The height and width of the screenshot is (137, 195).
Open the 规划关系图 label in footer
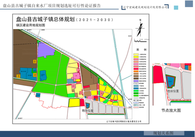point(163,133)
